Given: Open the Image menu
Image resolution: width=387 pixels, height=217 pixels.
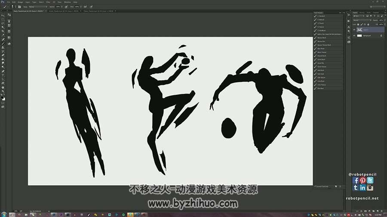Looking at the screenshot, I should tap(20, 2).
